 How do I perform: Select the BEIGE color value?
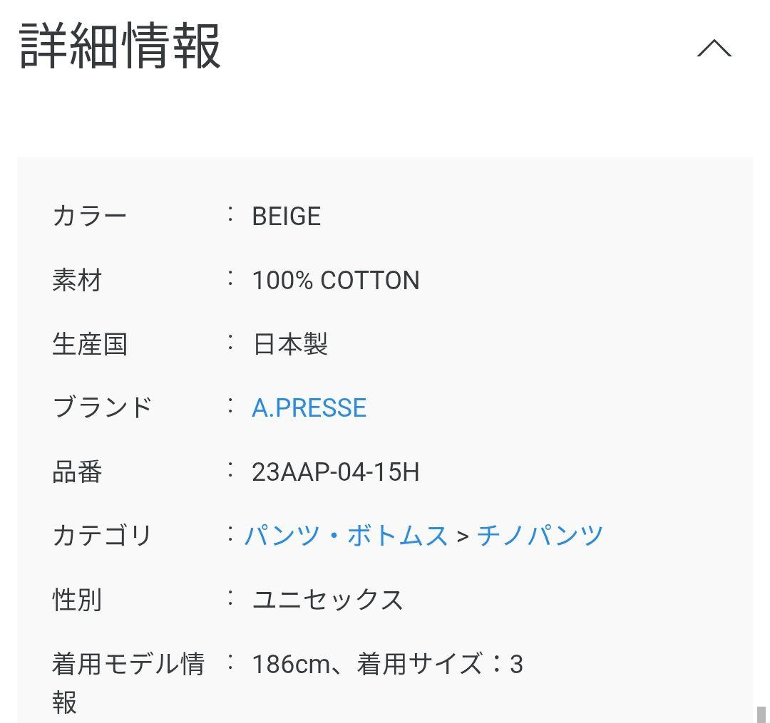tap(286, 217)
